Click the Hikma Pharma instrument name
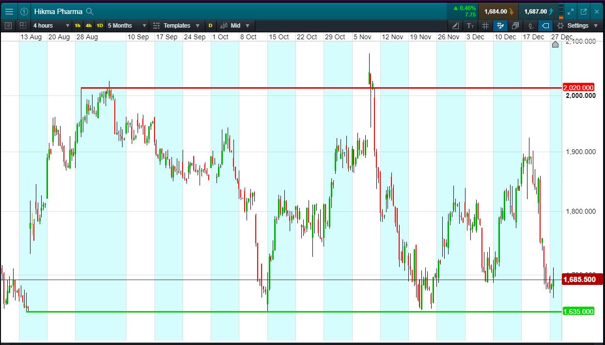The height and width of the screenshot is (345, 605). [58, 11]
